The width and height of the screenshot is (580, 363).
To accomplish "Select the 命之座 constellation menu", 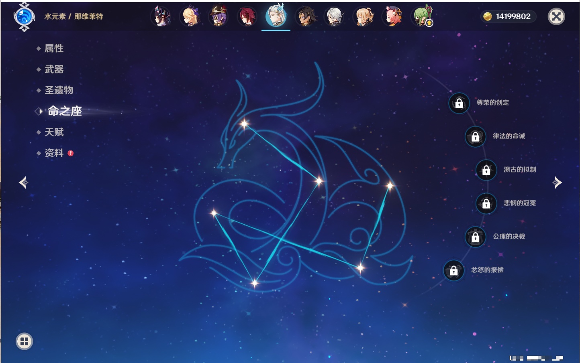I will [x=65, y=111].
